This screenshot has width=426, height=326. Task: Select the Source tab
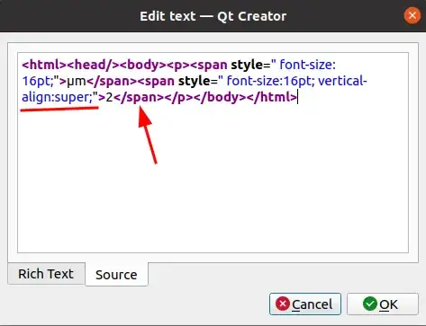pyautogui.click(x=116, y=274)
